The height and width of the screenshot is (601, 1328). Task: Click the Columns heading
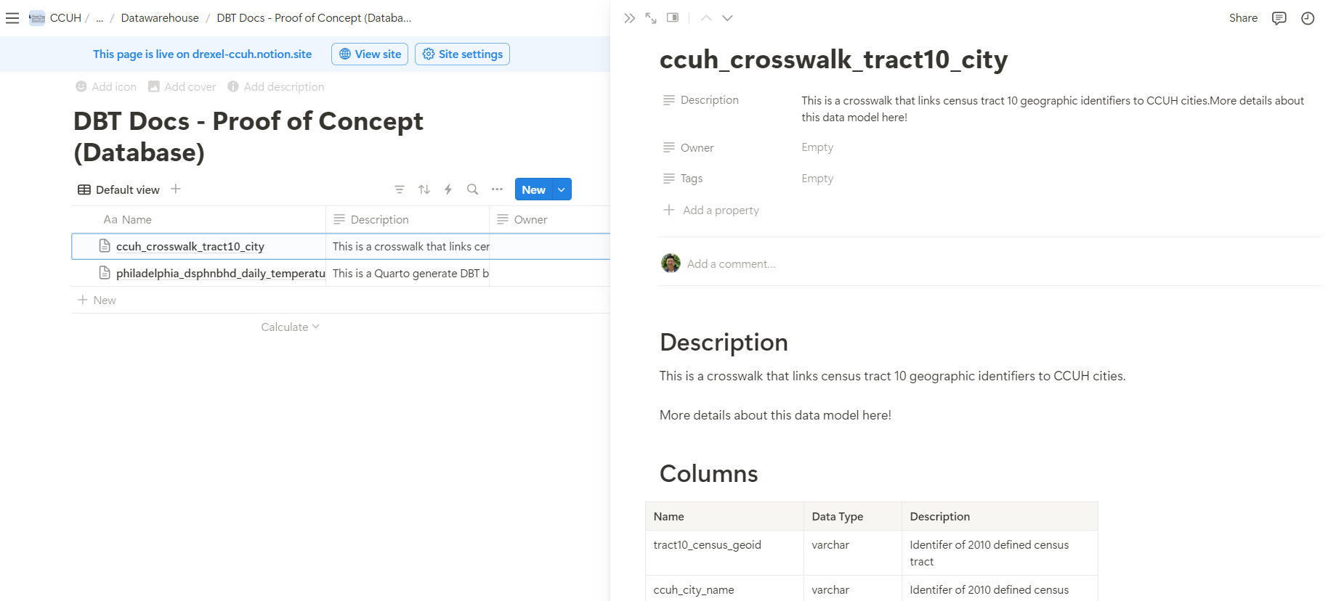tap(708, 473)
